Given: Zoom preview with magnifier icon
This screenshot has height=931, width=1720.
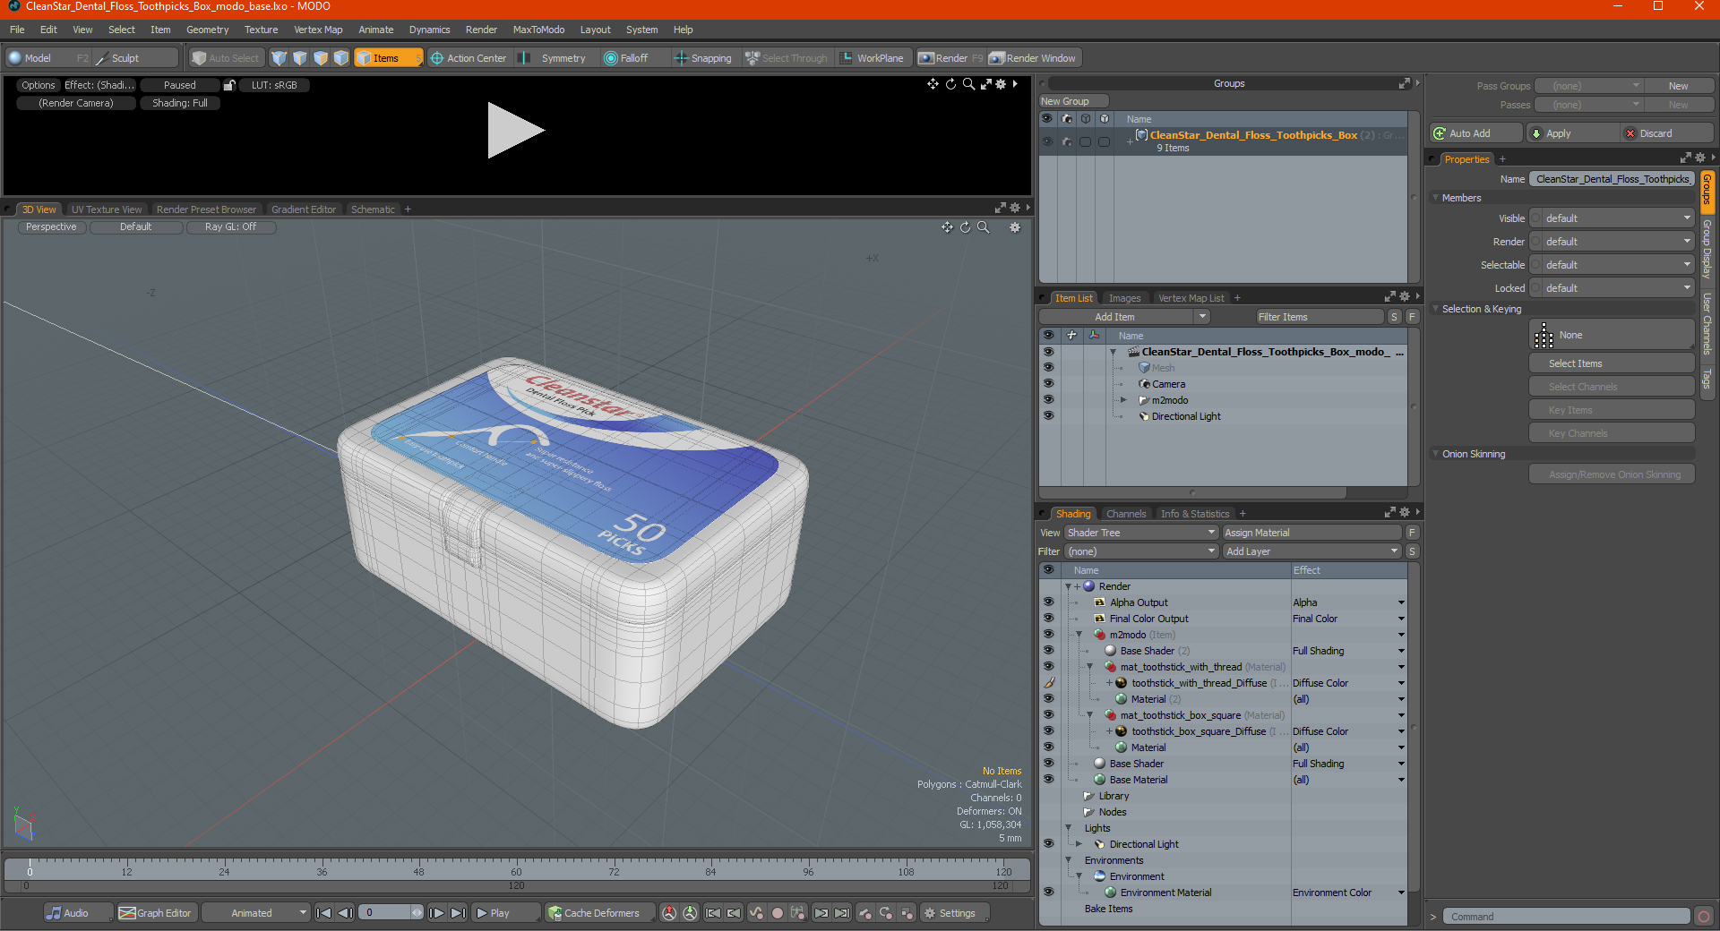Looking at the screenshot, I should (x=968, y=84).
